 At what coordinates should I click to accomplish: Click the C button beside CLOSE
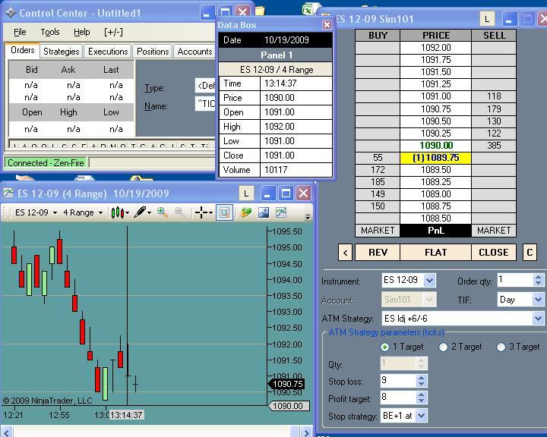pyautogui.click(x=530, y=253)
